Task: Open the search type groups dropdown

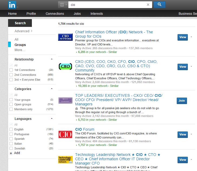Action: [x=63, y=5]
